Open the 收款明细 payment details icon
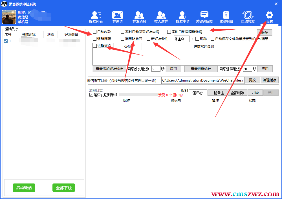Image resolution: width=282 pixels, height=199 pixels. 226,17
